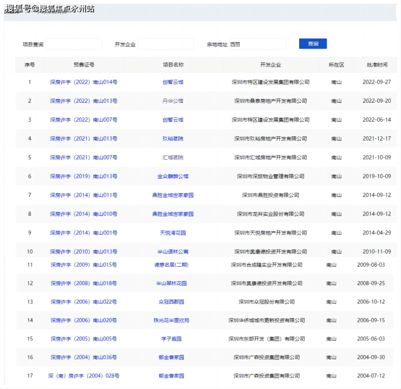Open permit 深（南）房许字（2004）028号
The width and height of the screenshot is (401, 389).
[83, 376]
